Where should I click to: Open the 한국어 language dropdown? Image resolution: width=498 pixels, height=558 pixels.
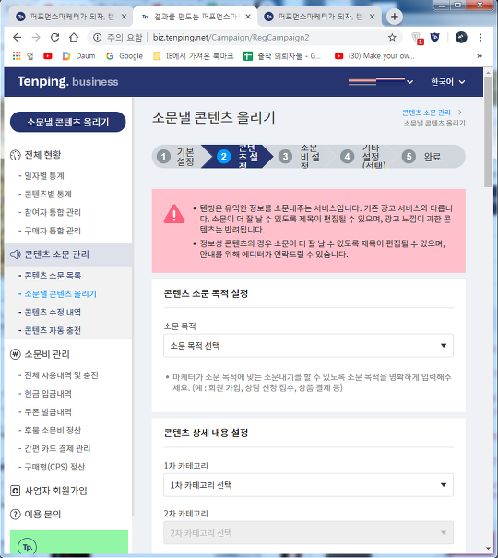pos(447,82)
